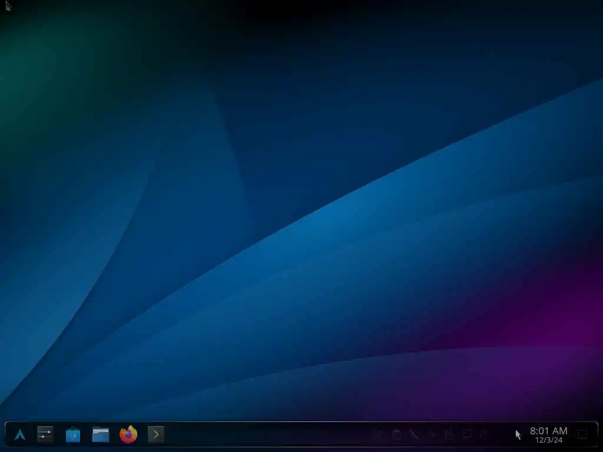
Task: Launch Firefox from the taskbar
Action: click(128, 434)
